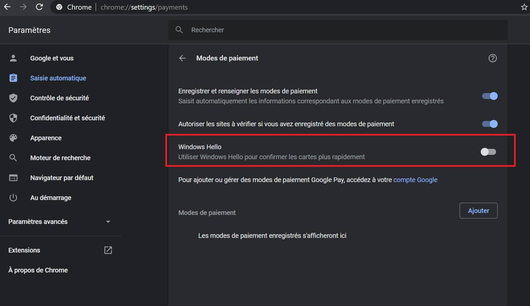Bookmark this page with the star icon
This screenshot has height=306, width=530.
(524, 7)
